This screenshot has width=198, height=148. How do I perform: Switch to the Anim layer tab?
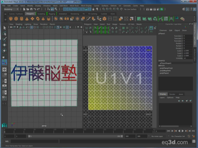(x=181, y=94)
